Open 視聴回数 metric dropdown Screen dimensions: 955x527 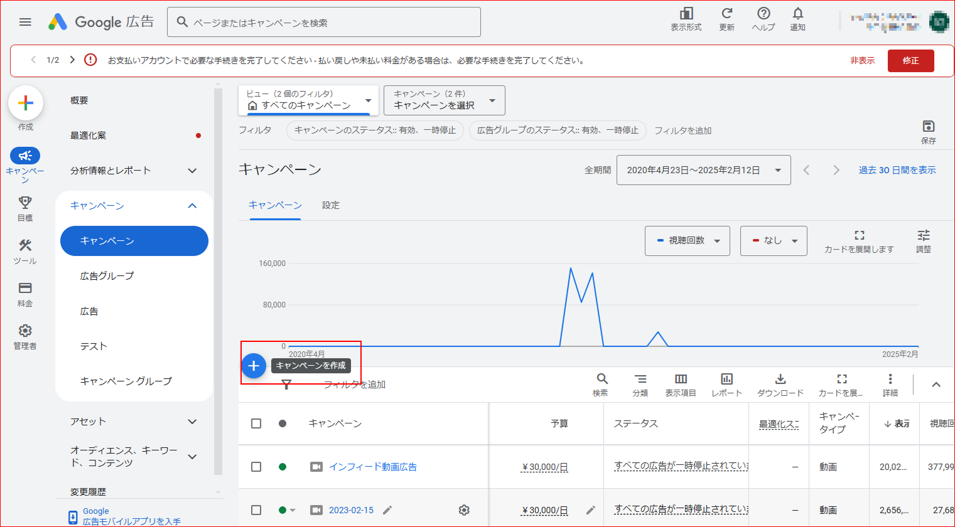click(x=688, y=241)
